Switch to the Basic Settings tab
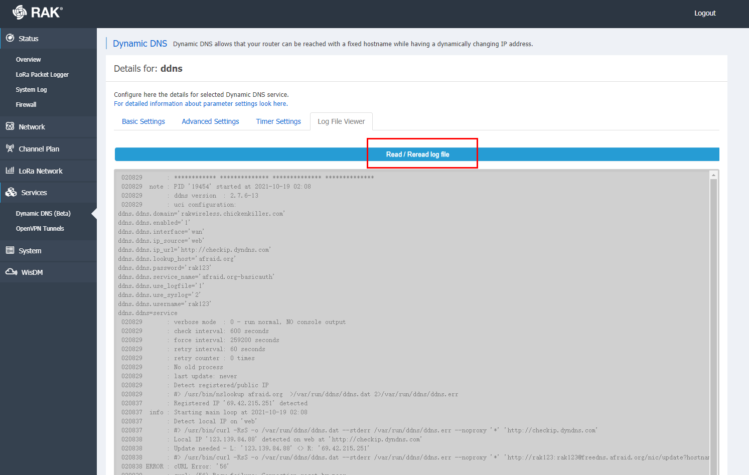The width and height of the screenshot is (749, 475). click(143, 121)
